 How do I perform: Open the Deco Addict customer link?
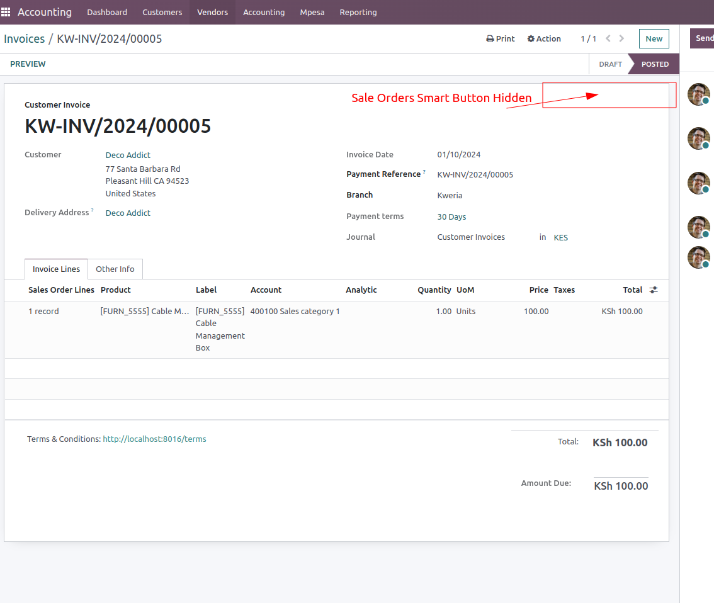128,155
